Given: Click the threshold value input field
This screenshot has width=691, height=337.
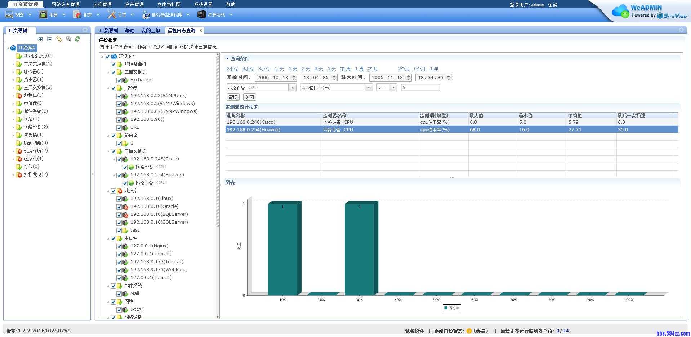Looking at the screenshot, I should (x=420, y=87).
